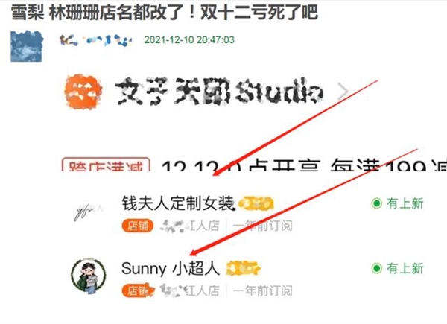Screen dimensions: 447x324
Task: Open the poster's blue avatar image
Action: [27, 46]
